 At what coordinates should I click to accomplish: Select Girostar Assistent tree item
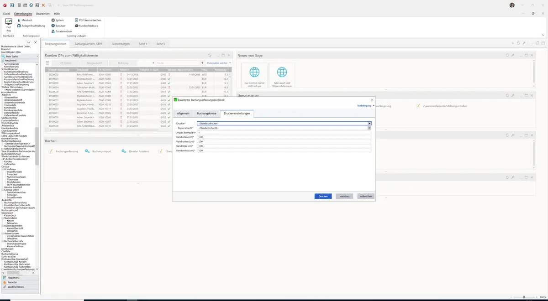point(13,187)
